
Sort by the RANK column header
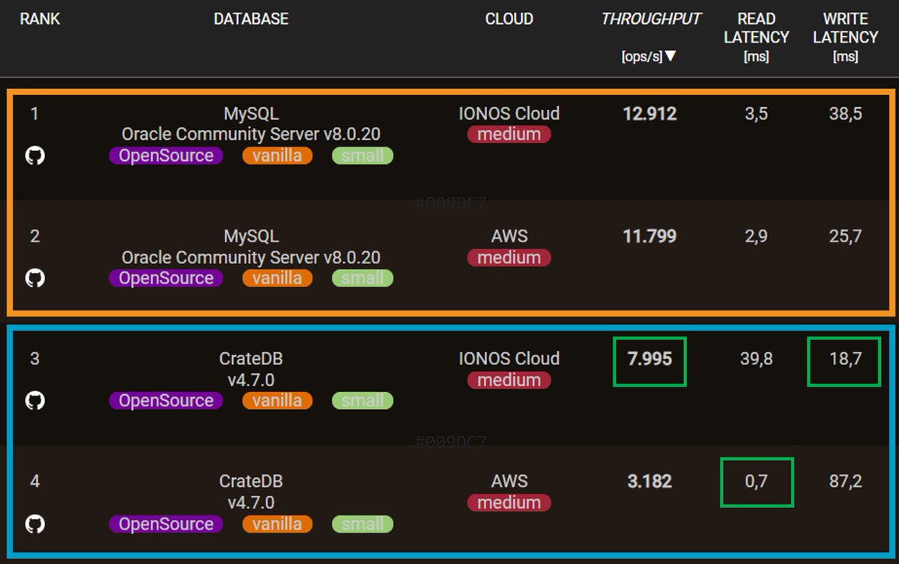[40, 19]
